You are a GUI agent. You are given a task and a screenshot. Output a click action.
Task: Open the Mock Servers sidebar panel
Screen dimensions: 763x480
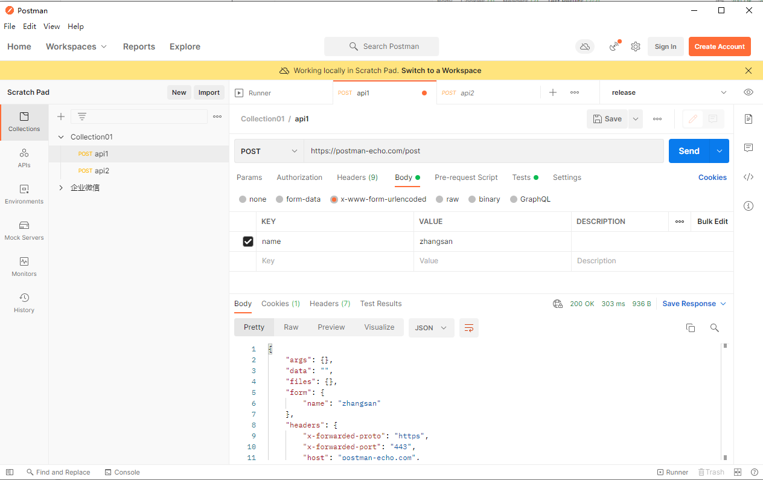click(x=24, y=231)
